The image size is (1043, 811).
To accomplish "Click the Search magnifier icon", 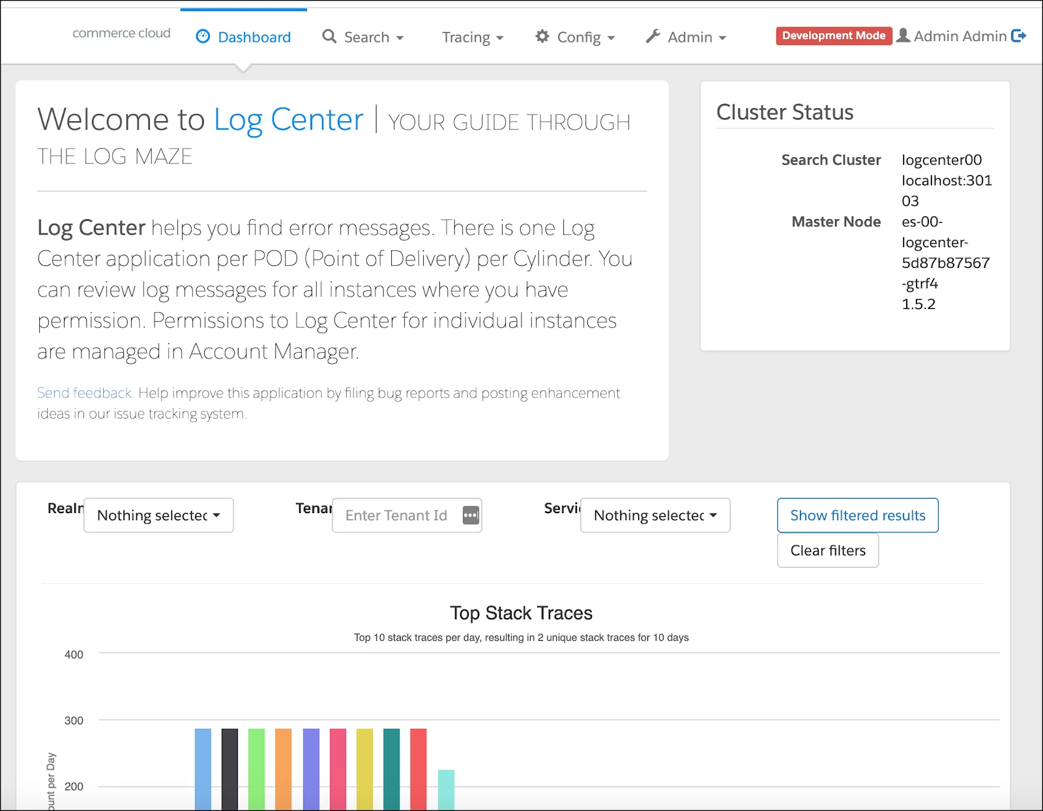I will click(x=330, y=37).
